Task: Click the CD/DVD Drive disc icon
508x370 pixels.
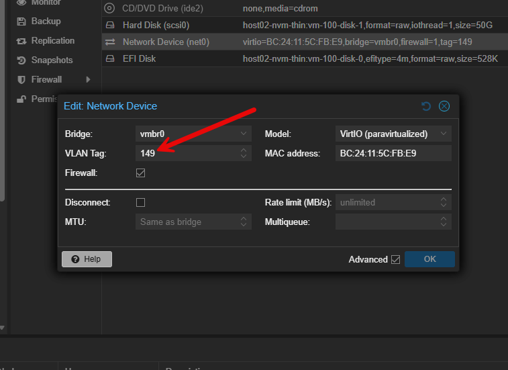Action: (x=109, y=8)
